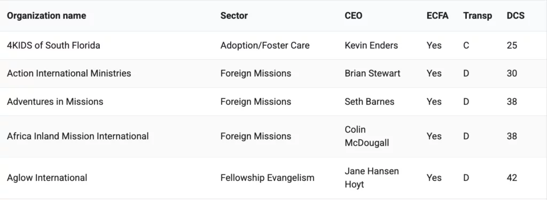The image size is (547, 200).
Task: Select Aglow International organization
Action: coord(47,178)
